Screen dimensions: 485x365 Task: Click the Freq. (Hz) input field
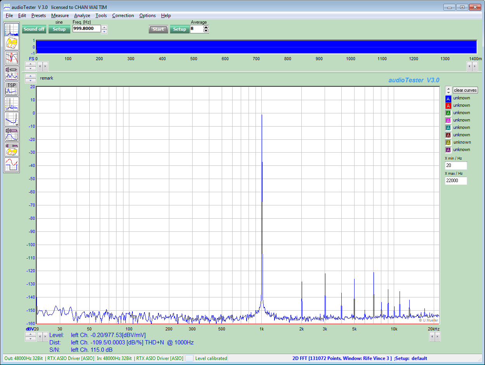point(87,28)
